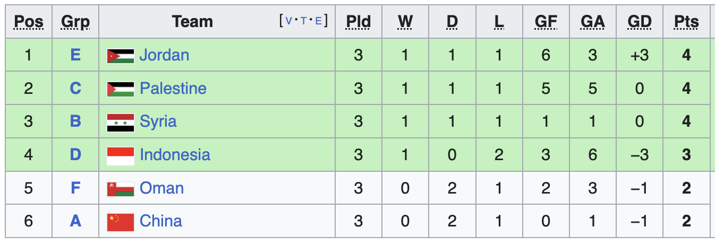Click the T talk template link

click(304, 21)
